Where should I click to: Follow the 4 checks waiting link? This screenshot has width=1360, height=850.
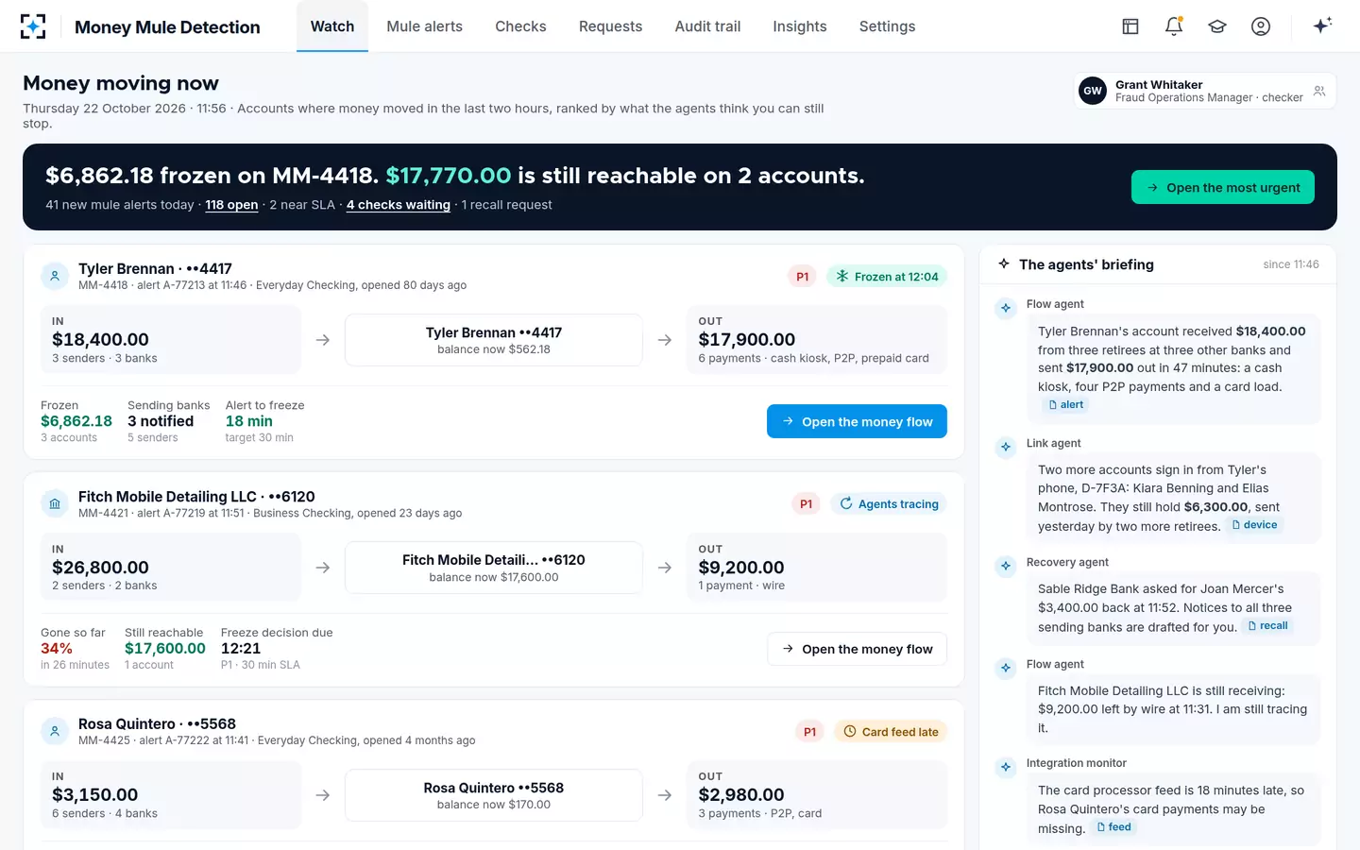(x=399, y=205)
